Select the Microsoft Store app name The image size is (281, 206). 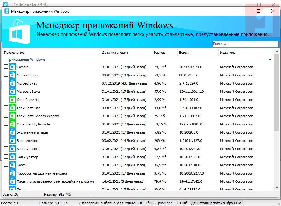(x=28, y=92)
